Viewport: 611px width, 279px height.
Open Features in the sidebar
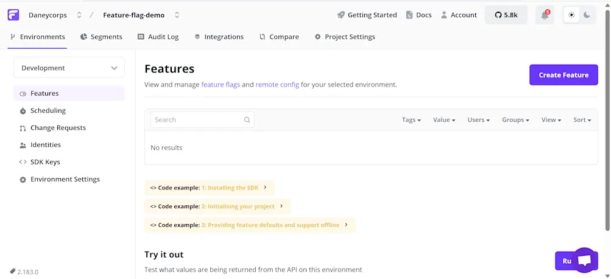(69, 94)
